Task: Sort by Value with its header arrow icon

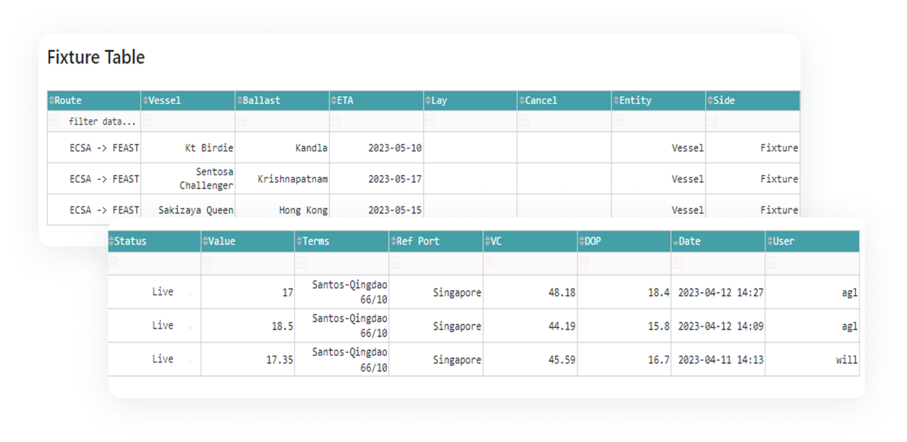Action: tap(205, 242)
